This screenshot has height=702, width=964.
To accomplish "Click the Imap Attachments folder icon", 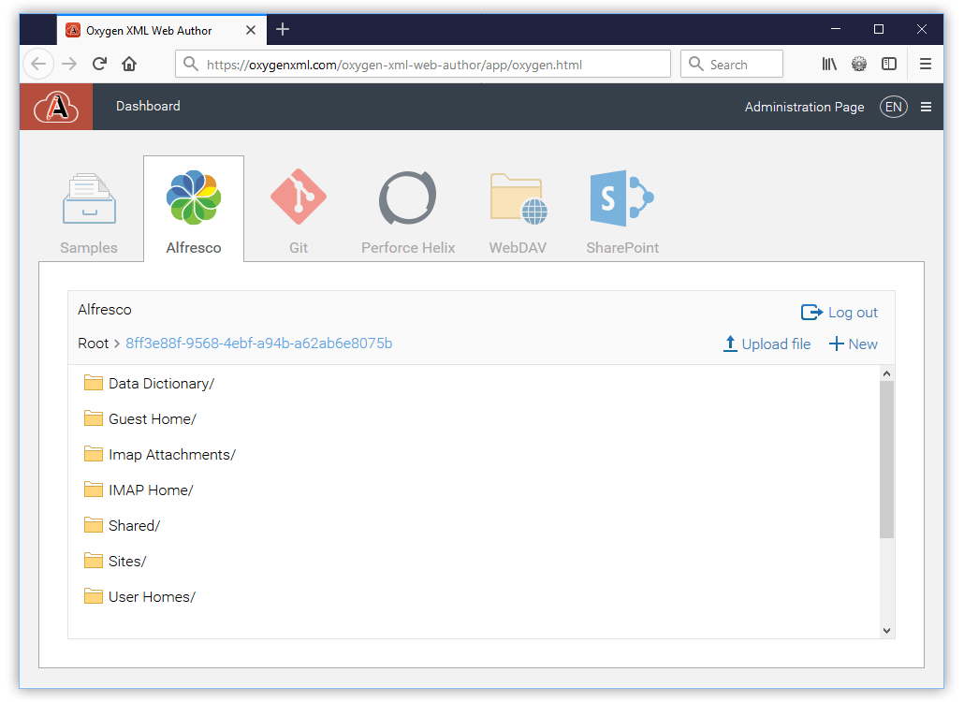I will click(94, 454).
